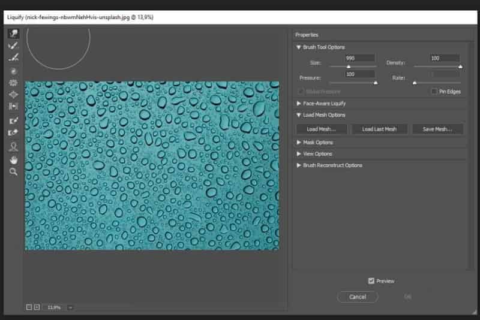Image resolution: width=480 pixels, height=320 pixels.
Task: Click the Cancel button
Action: (x=357, y=297)
